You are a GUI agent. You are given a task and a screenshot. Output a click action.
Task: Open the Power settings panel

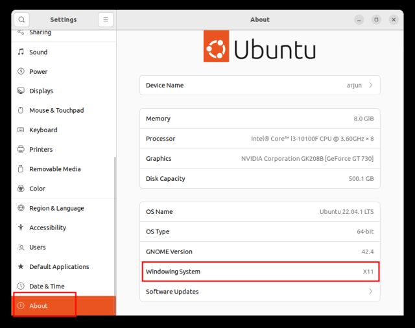click(64, 71)
